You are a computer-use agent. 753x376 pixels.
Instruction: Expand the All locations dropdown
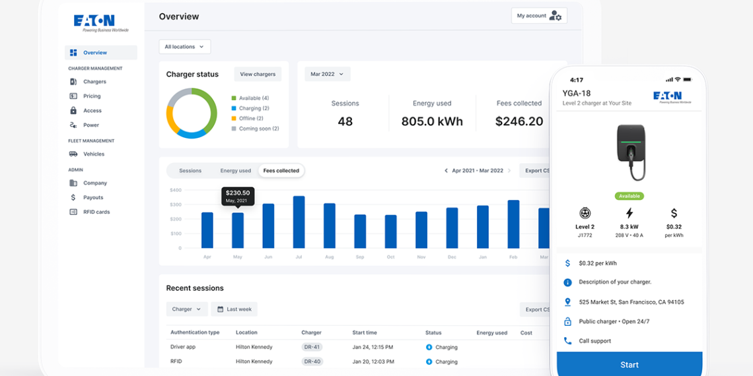coord(184,47)
